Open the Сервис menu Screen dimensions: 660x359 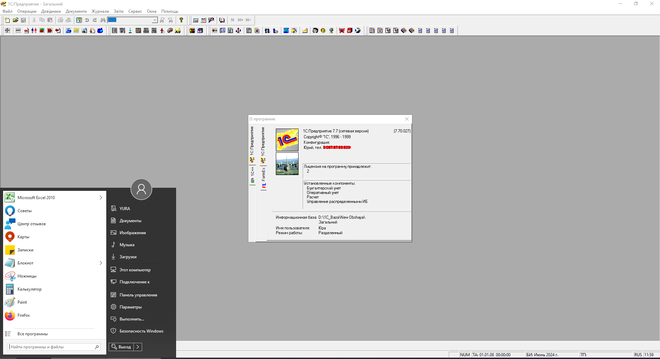point(135,11)
